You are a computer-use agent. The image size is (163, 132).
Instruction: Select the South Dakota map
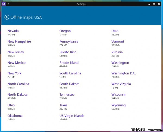69,84
